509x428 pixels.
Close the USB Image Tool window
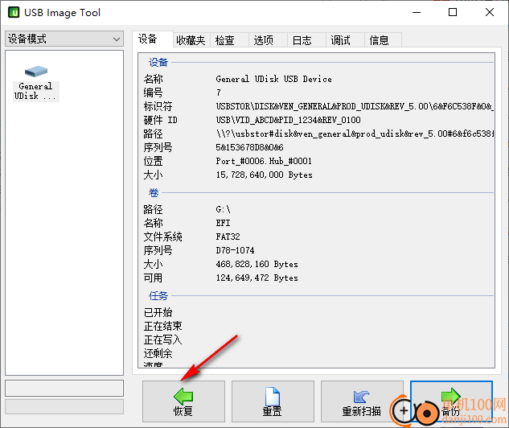pyautogui.click(x=490, y=12)
